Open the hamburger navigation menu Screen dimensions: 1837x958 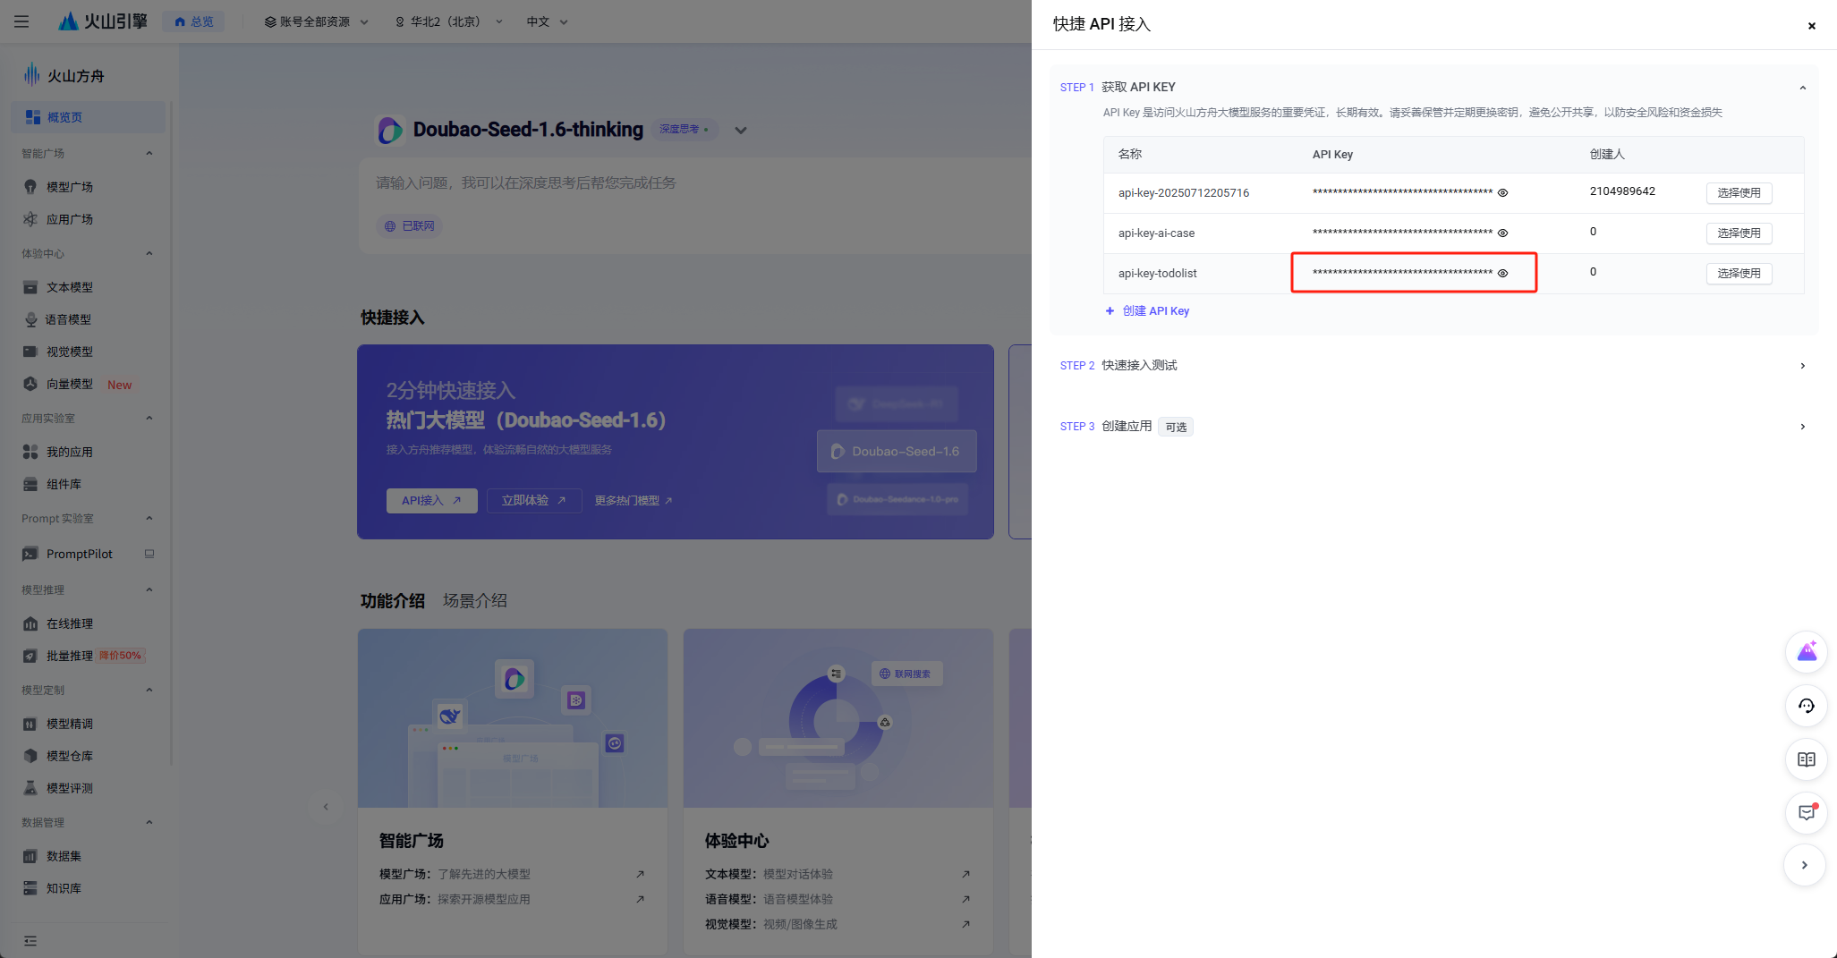[21, 21]
